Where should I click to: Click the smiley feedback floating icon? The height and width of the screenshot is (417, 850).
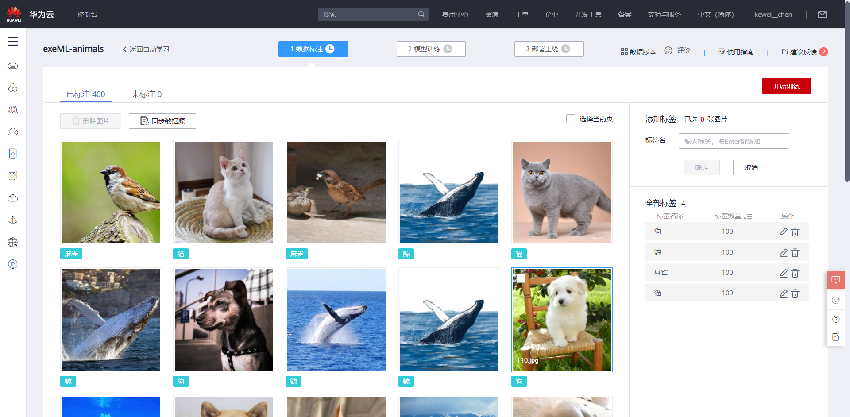836,300
